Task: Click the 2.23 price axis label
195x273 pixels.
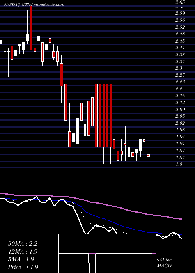Action: (180, 82)
